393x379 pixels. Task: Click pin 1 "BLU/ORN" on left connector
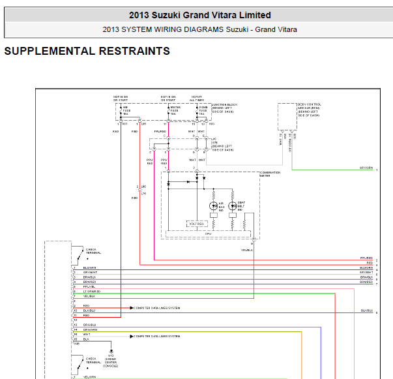click(89, 267)
